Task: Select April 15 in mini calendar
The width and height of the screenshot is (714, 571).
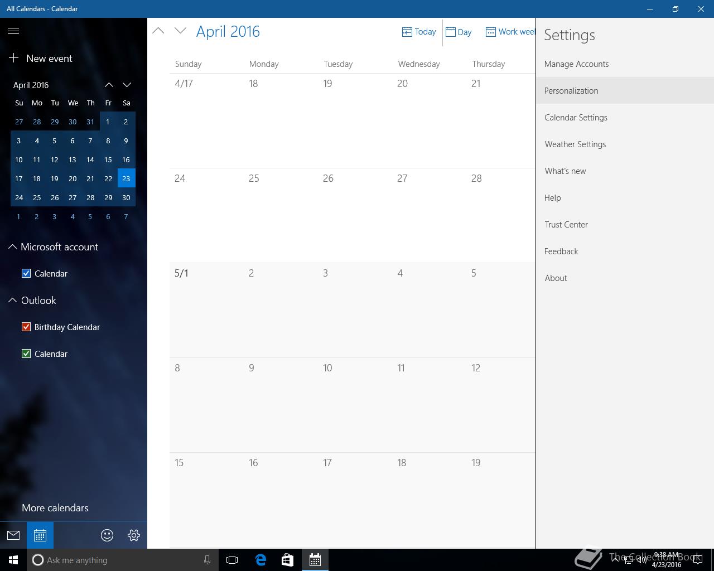Action: click(108, 159)
